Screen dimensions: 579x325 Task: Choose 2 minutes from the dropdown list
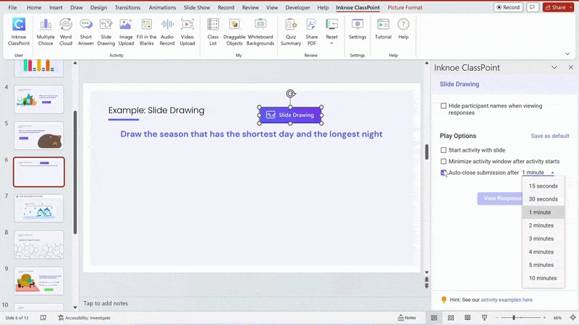(x=541, y=225)
